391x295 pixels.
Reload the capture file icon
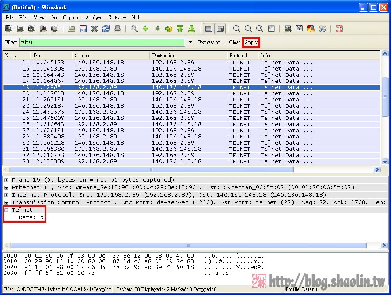click(106, 29)
